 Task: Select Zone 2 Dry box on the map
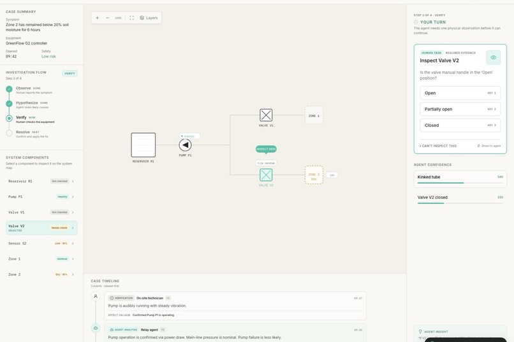tap(314, 175)
